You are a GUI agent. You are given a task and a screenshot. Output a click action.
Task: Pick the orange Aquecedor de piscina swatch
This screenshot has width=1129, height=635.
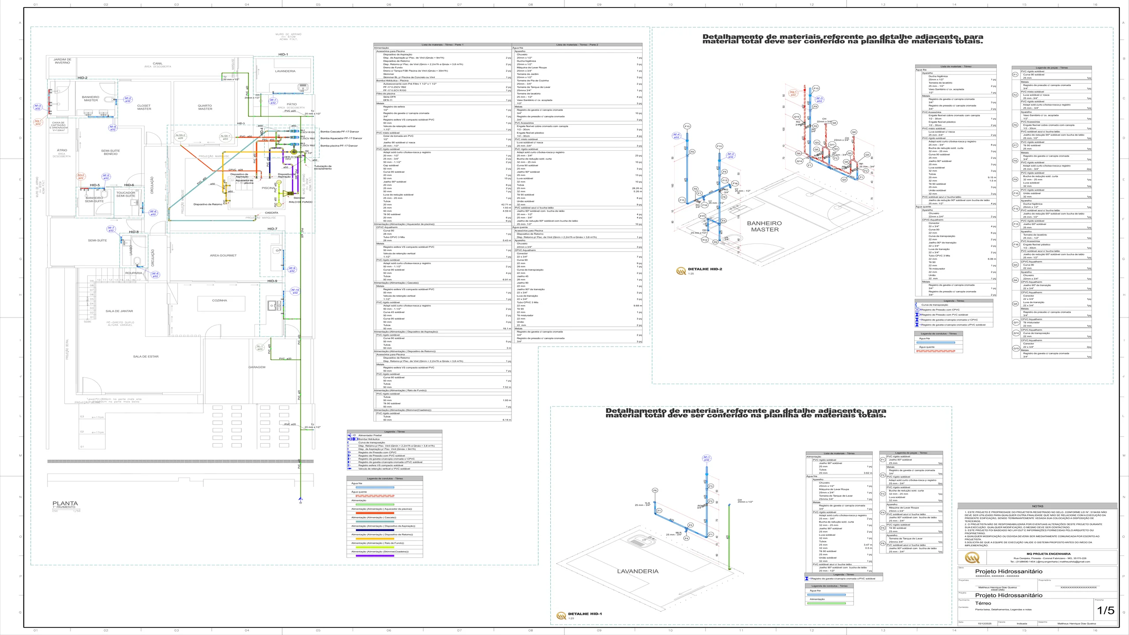coord(374,513)
